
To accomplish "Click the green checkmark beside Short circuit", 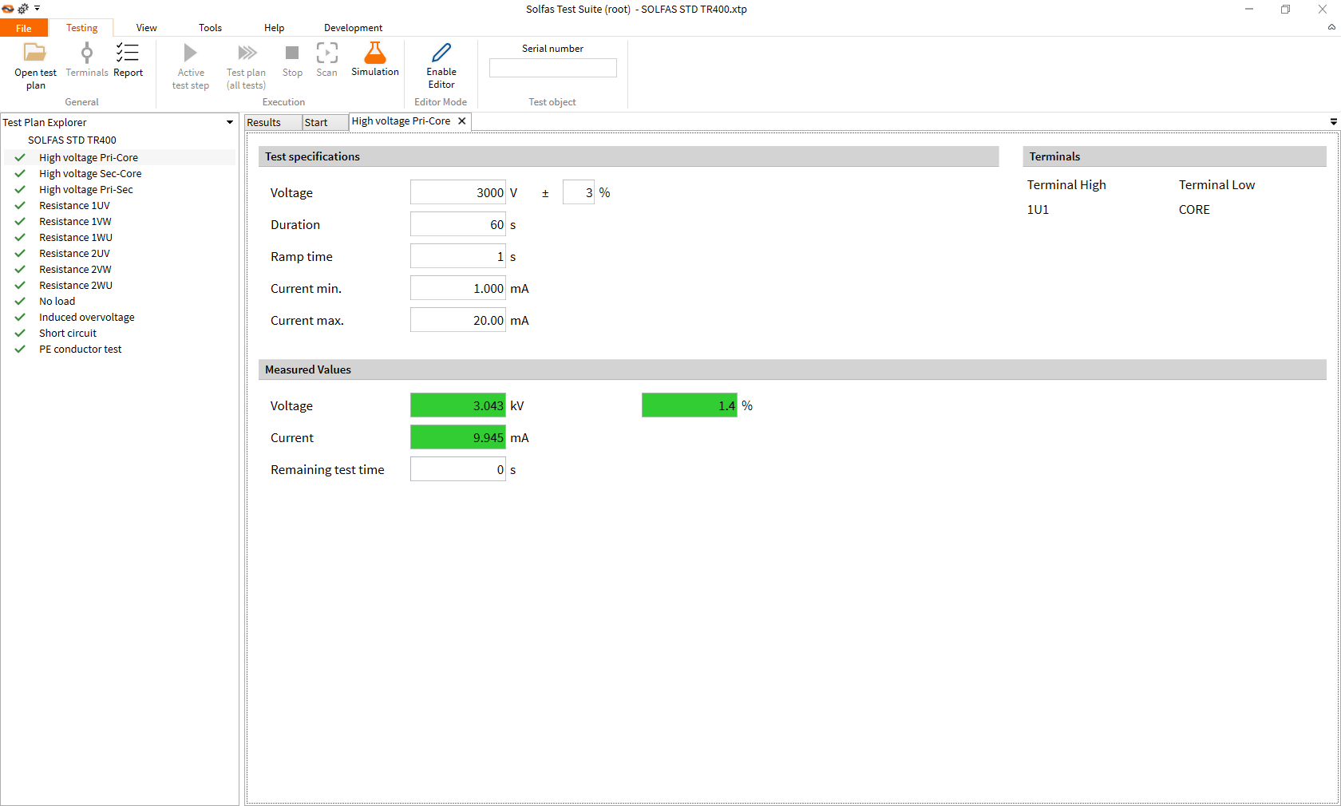I will 20,334.
